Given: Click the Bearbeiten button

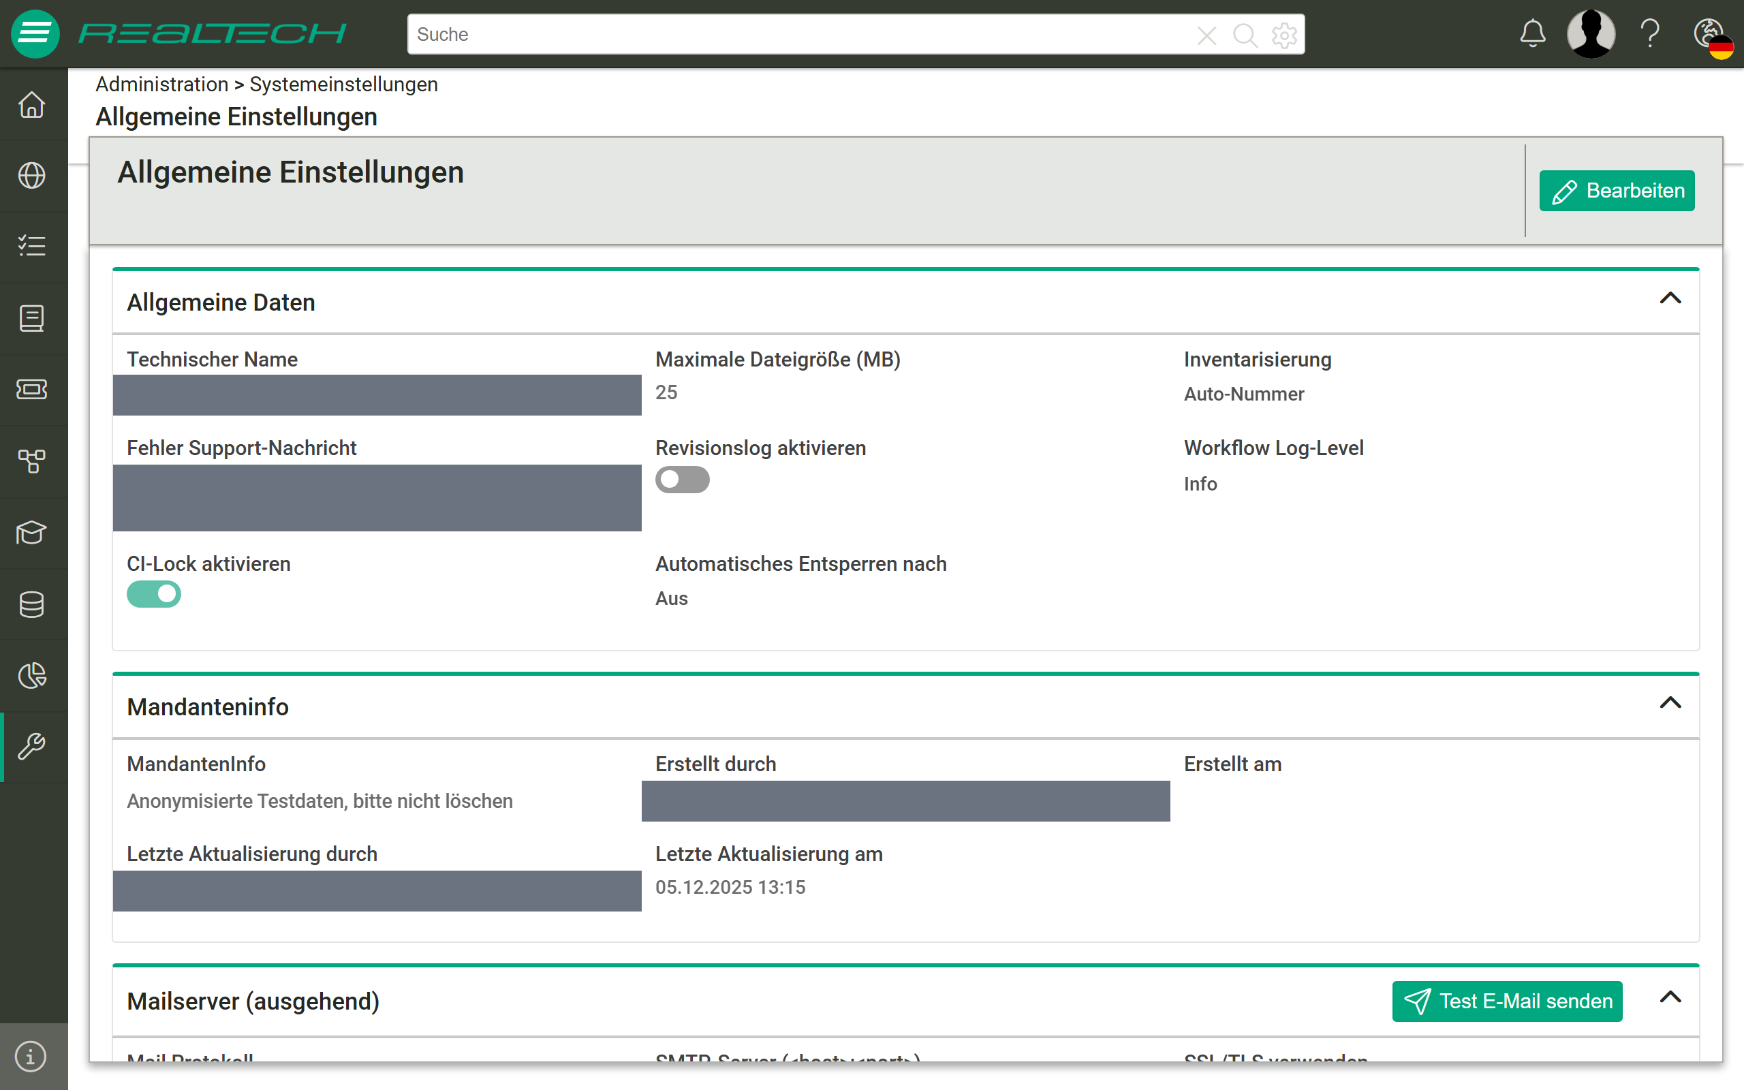Looking at the screenshot, I should (x=1617, y=191).
